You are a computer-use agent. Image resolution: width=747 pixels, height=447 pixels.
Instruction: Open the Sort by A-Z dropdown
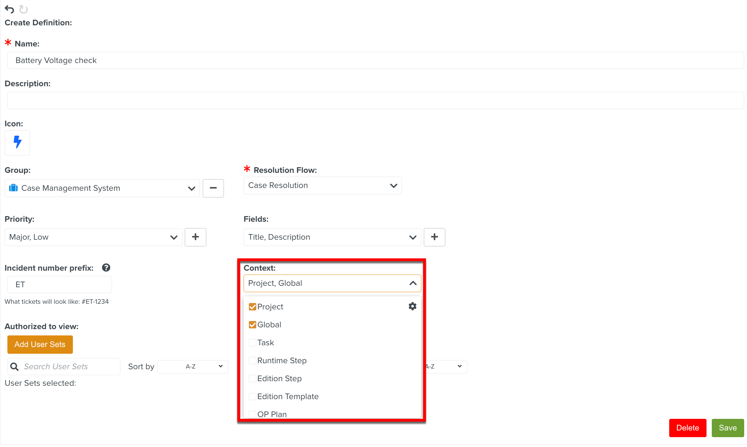193,366
